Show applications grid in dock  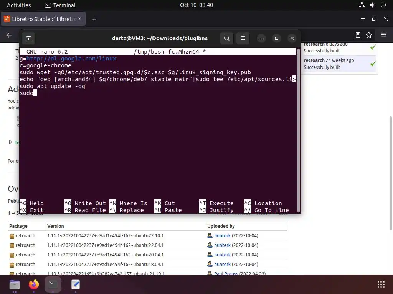[381, 284]
